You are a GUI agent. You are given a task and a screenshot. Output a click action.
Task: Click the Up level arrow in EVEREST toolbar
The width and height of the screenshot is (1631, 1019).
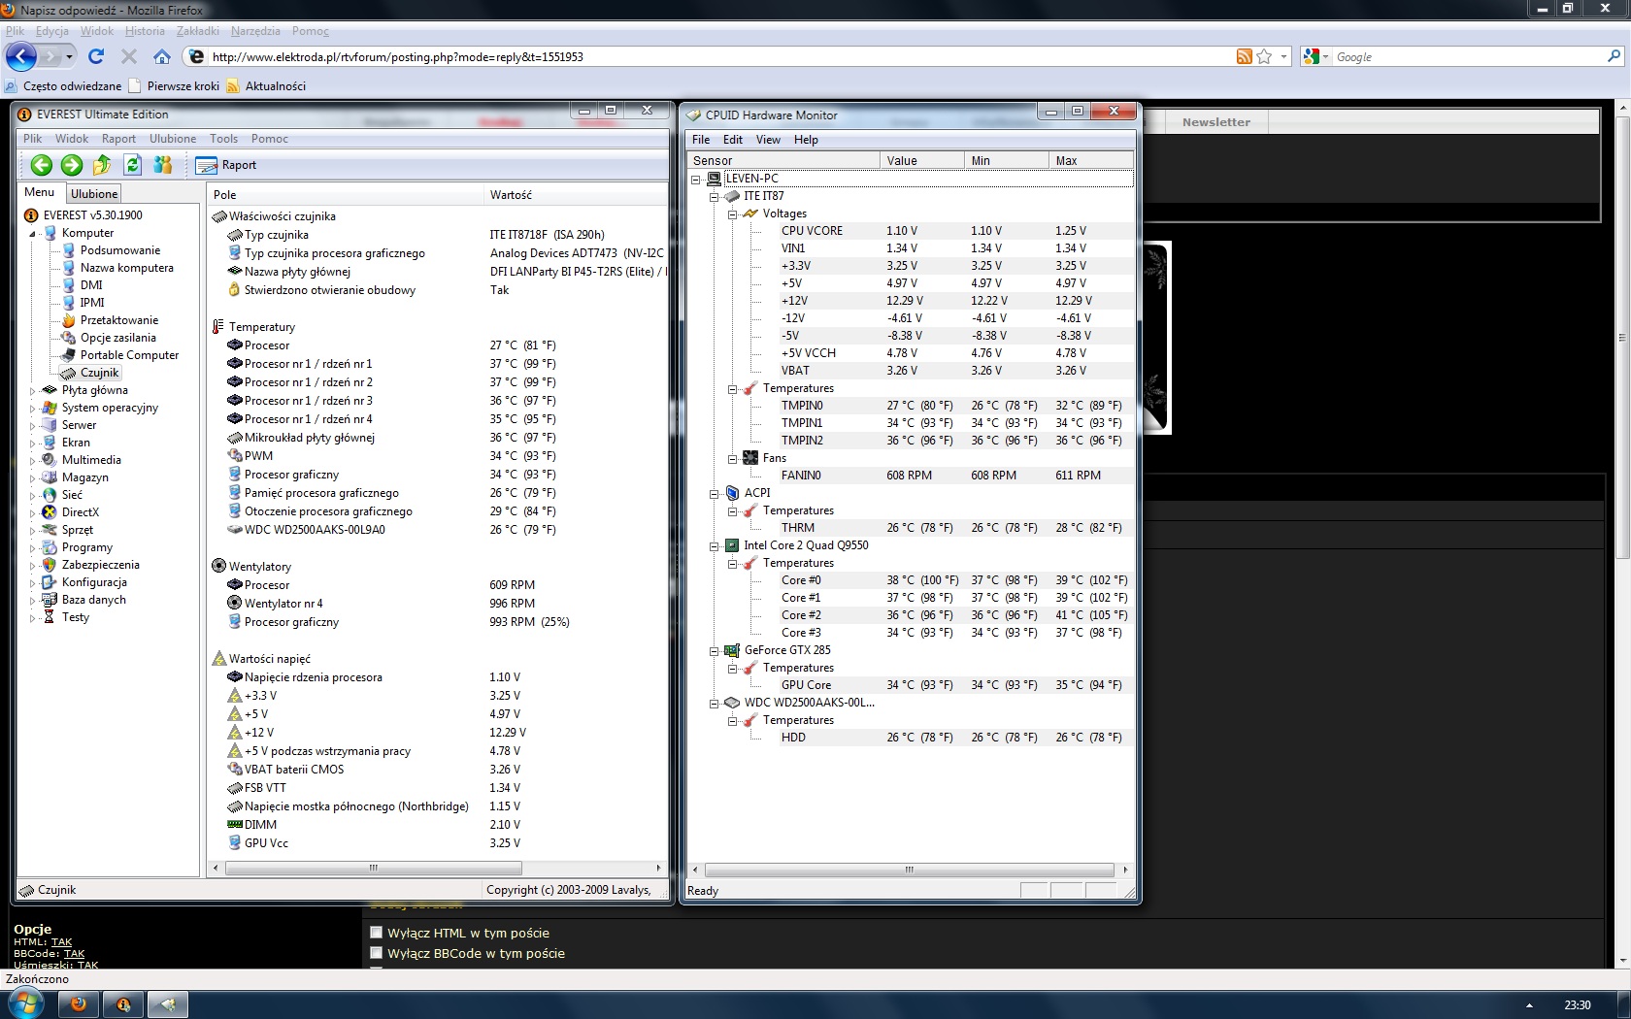102,165
